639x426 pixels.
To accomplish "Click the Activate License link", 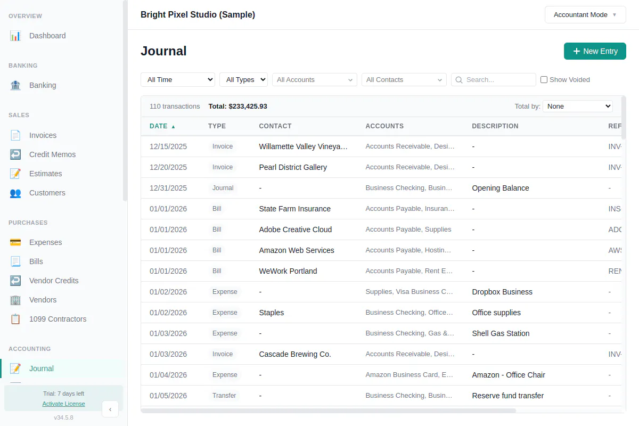I will click(x=64, y=404).
